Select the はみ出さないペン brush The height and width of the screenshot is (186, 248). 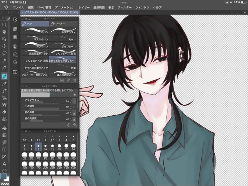pyautogui.click(x=63, y=73)
